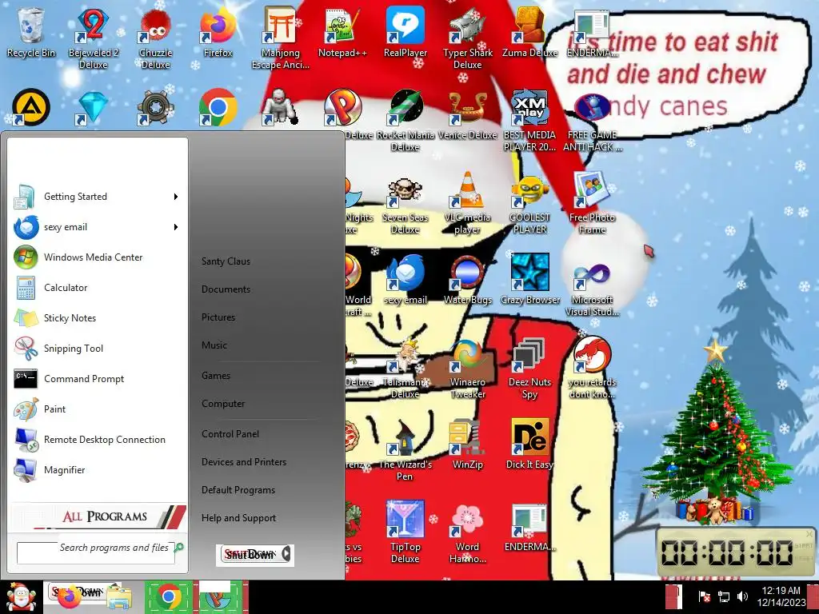Open the Recycle Bin desktop icon
The width and height of the screenshot is (819, 614).
[31, 31]
